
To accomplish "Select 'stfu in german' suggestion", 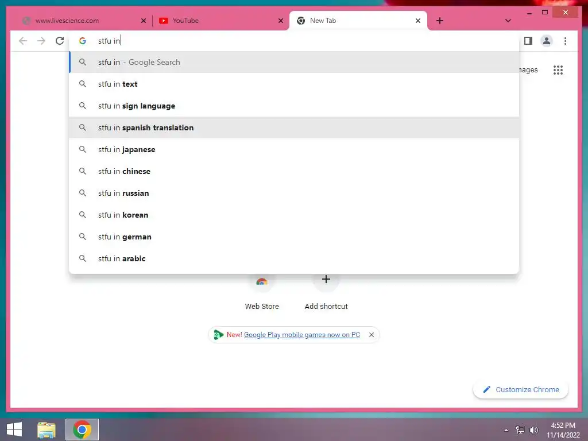I will point(294,237).
